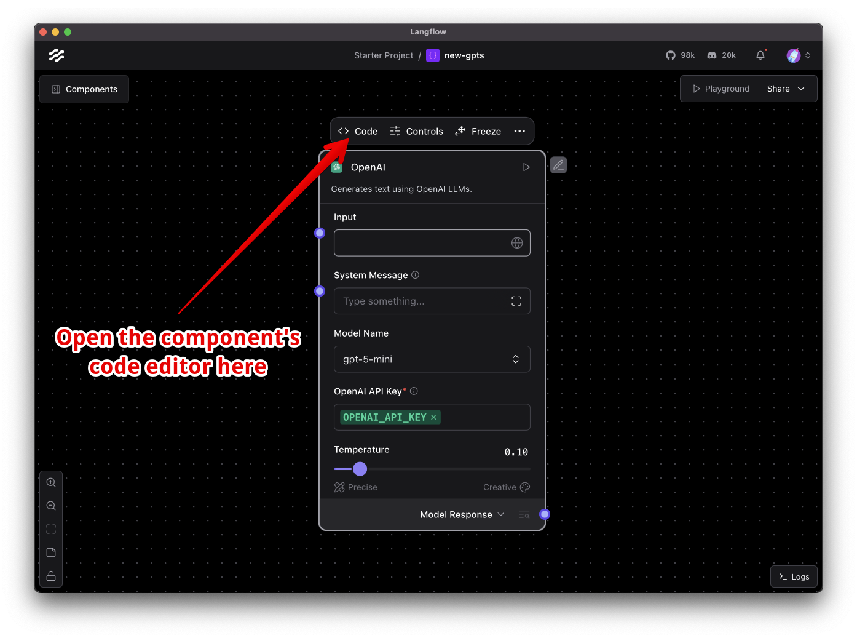Expand the Share options chevron

coord(802,89)
